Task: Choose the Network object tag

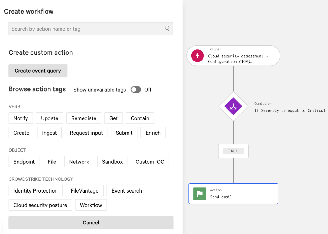Action: click(79, 162)
